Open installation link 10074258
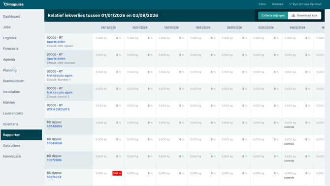 54,177
